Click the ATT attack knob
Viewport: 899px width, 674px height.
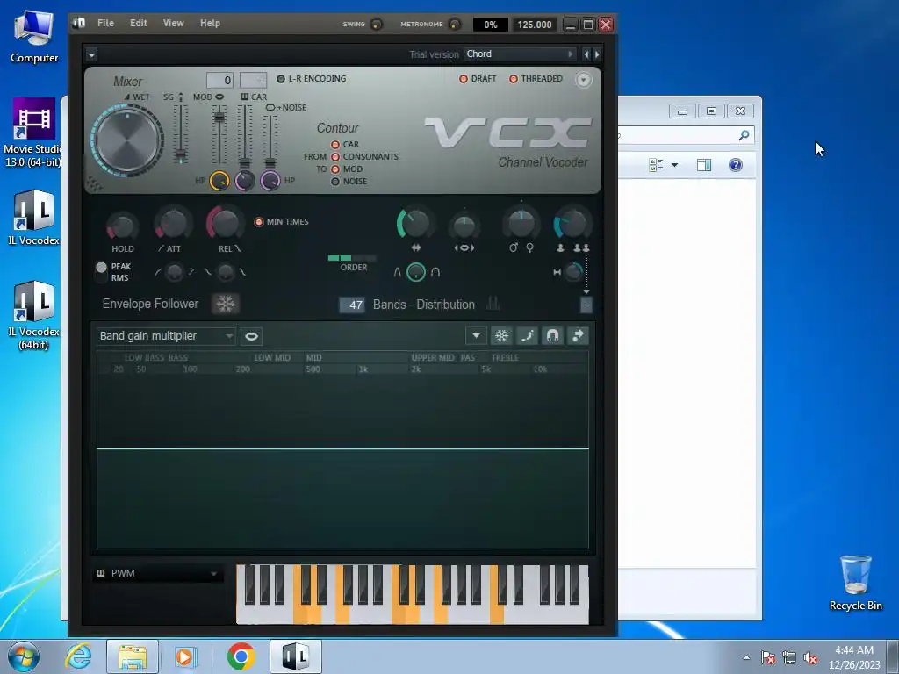point(173,224)
